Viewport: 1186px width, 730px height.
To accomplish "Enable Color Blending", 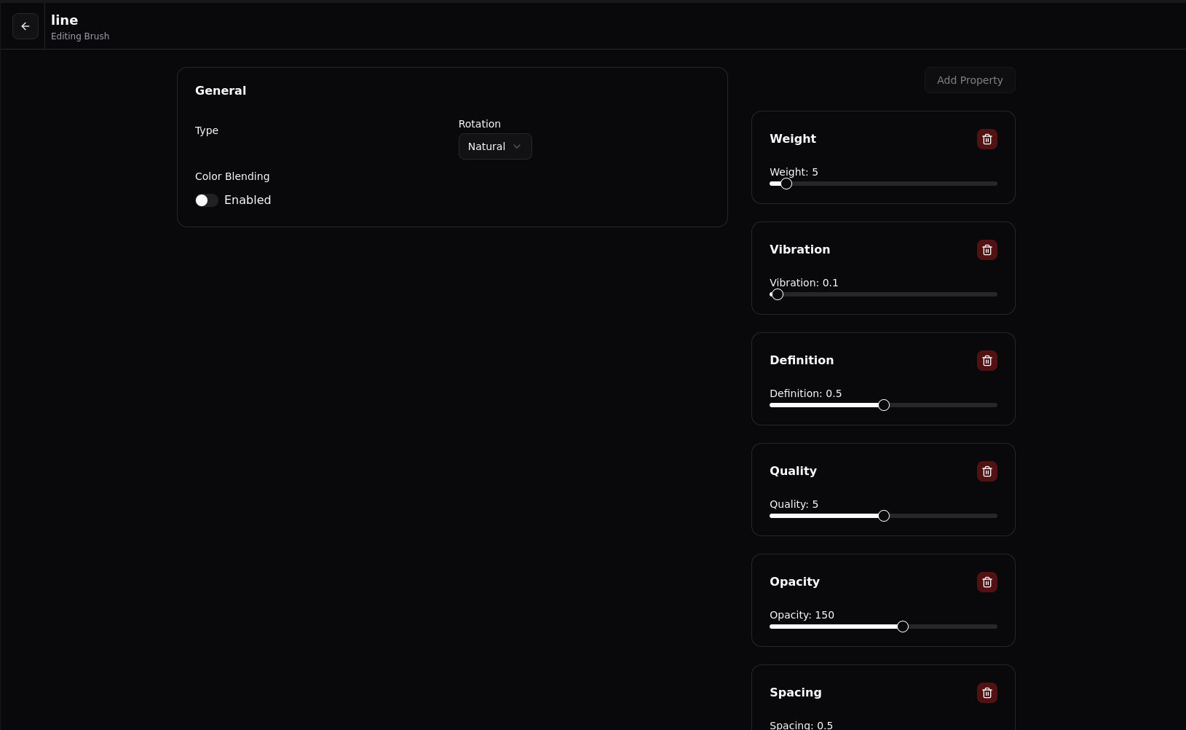I will point(206,200).
